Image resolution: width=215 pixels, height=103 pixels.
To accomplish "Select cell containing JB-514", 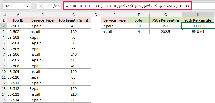I will [x=18, y=100].
